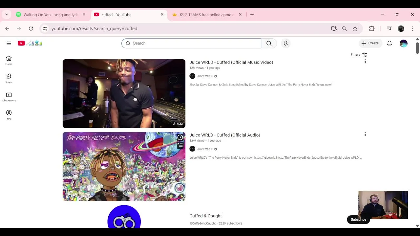The height and width of the screenshot is (236, 420).
Task: Open browser zoom magnifier icon
Action: point(345,29)
